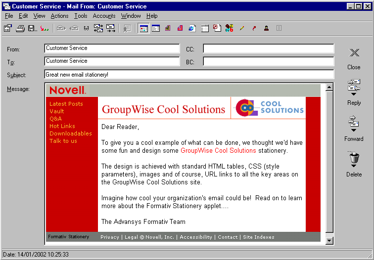Open the Talk to us link
This screenshot has height=260, width=374.
coord(63,141)
